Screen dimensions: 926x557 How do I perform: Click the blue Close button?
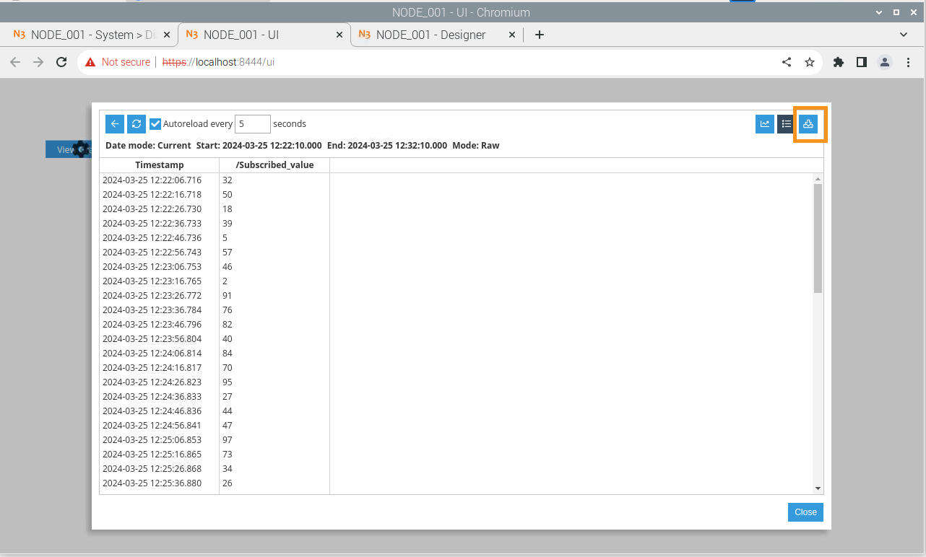[x=805, y=512]
